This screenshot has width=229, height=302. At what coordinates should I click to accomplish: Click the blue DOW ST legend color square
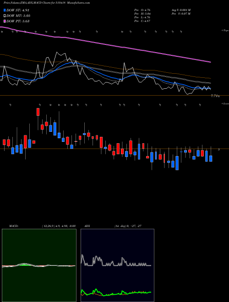pyautogui.click(x=5, y=10)
